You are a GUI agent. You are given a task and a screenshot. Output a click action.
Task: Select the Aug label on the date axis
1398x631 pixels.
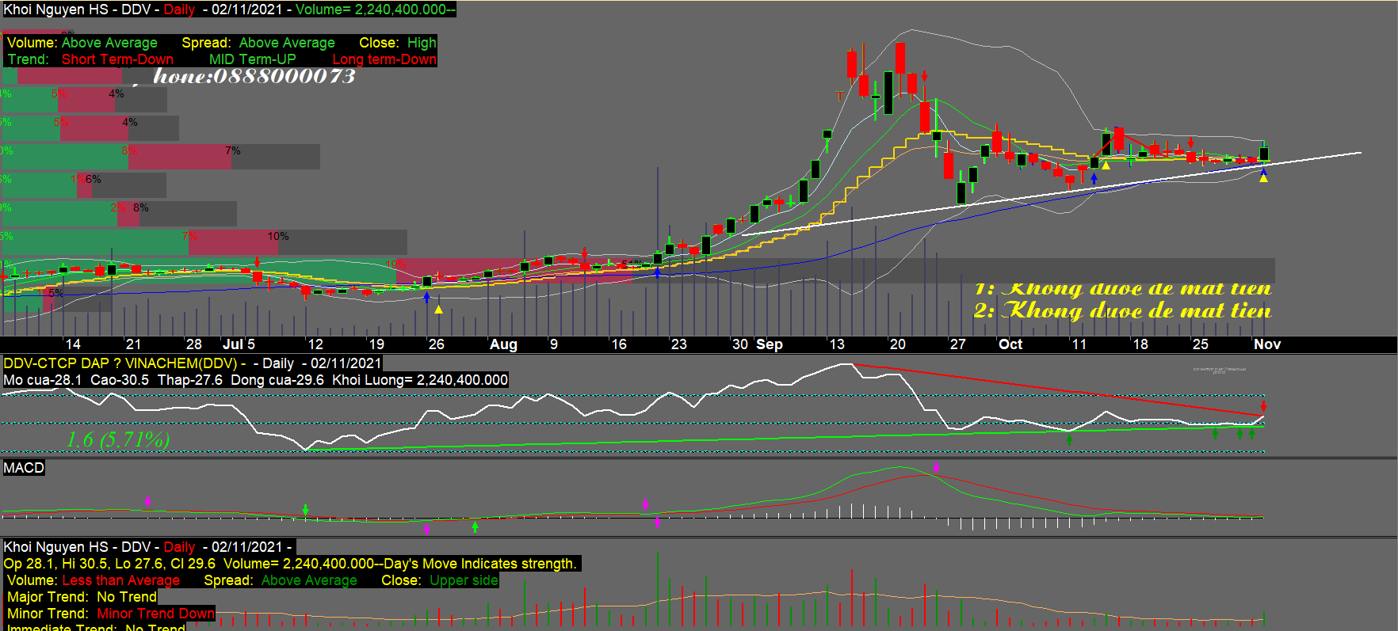(503, 344)
